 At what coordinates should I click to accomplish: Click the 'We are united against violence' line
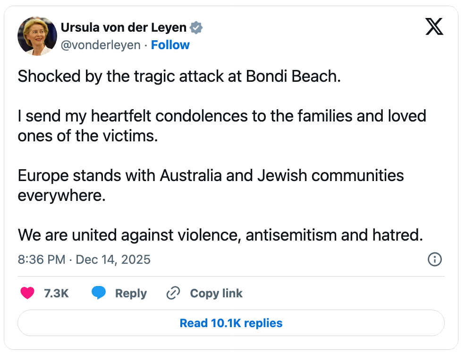tap(220, 235)
